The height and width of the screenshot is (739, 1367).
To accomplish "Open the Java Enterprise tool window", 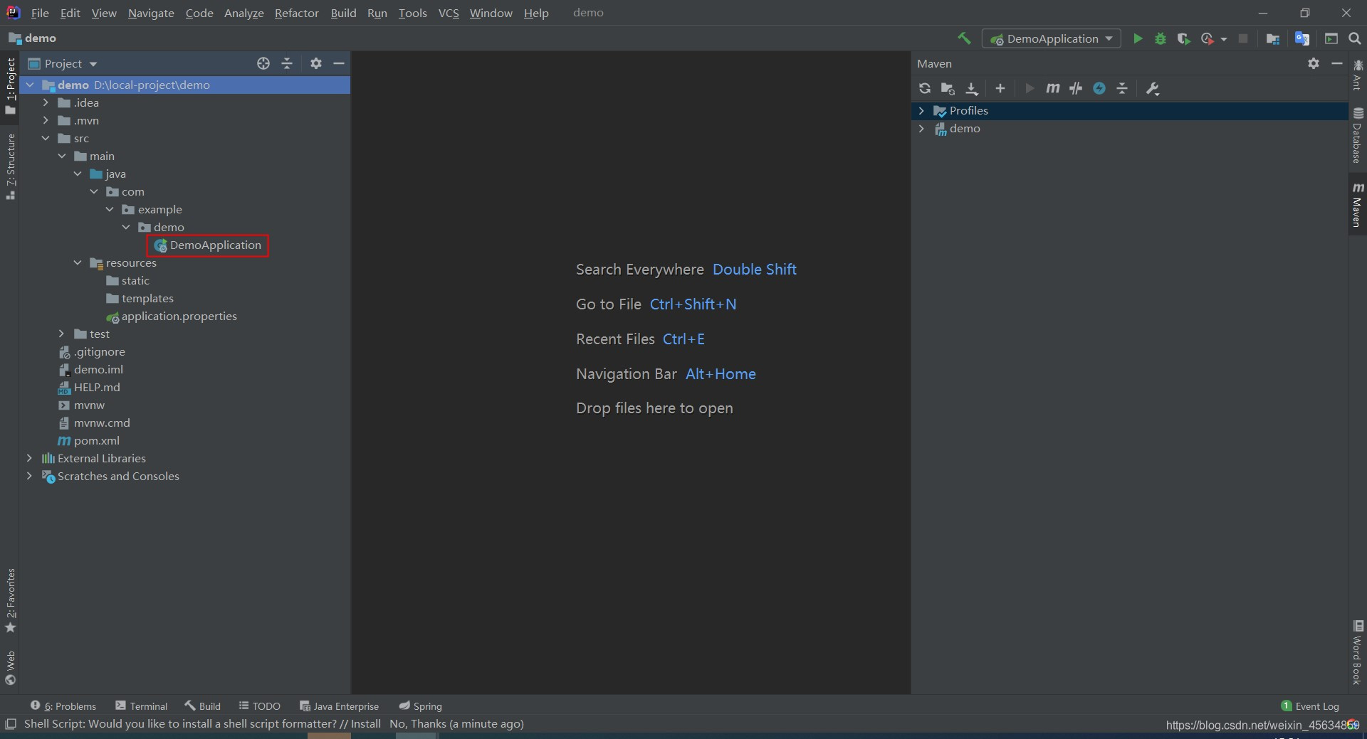I will click(x=339, y=706).
